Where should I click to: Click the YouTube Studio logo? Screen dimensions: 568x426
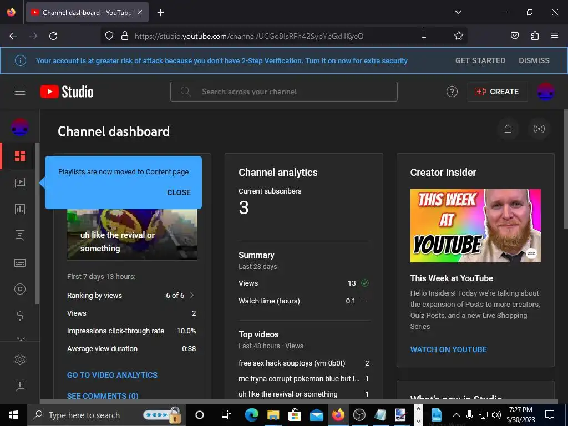[x=67, y=92]
